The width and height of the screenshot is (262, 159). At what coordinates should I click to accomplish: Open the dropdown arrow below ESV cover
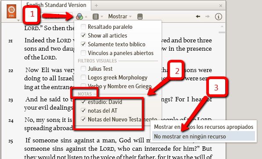[18, 21]
